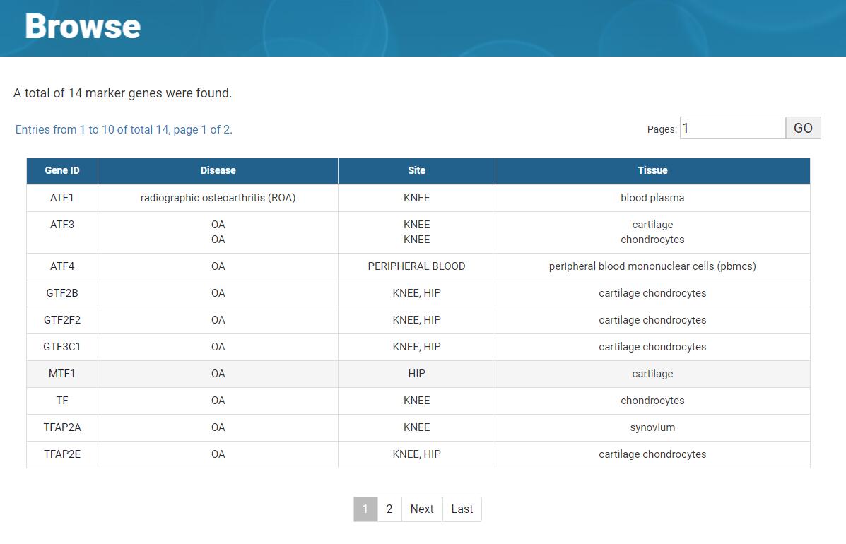Click the GTF2F2 gene ID
The image size is (846, 544).
[x=62, y=320]
